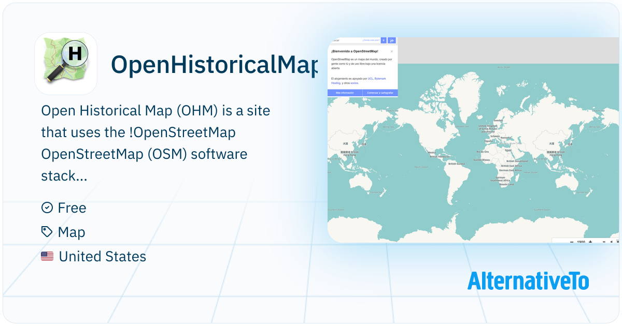The height and width of the screenshot is (326, 622).
Task: Click the "Ir" search button
Action: [x=384, y=40]
